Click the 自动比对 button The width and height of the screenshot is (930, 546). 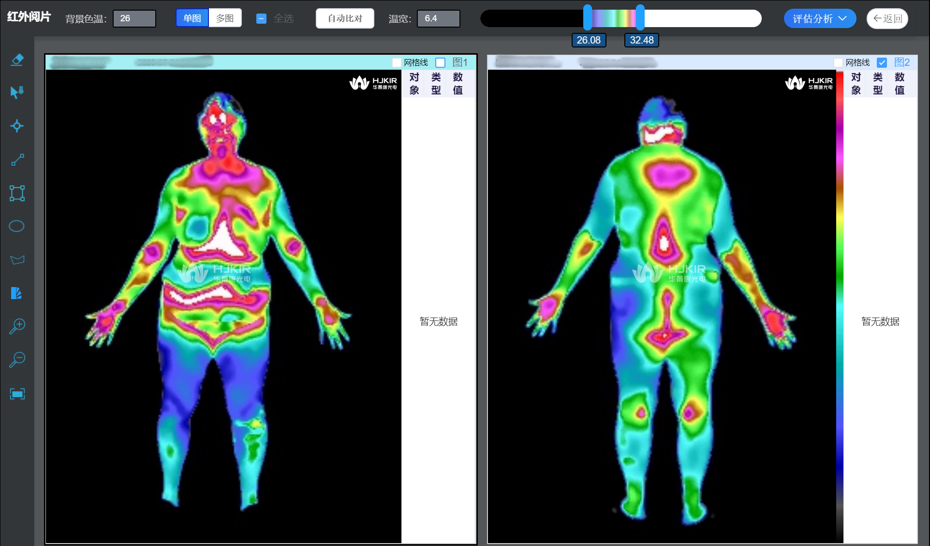pyautogui.click(x=345, y=18)
